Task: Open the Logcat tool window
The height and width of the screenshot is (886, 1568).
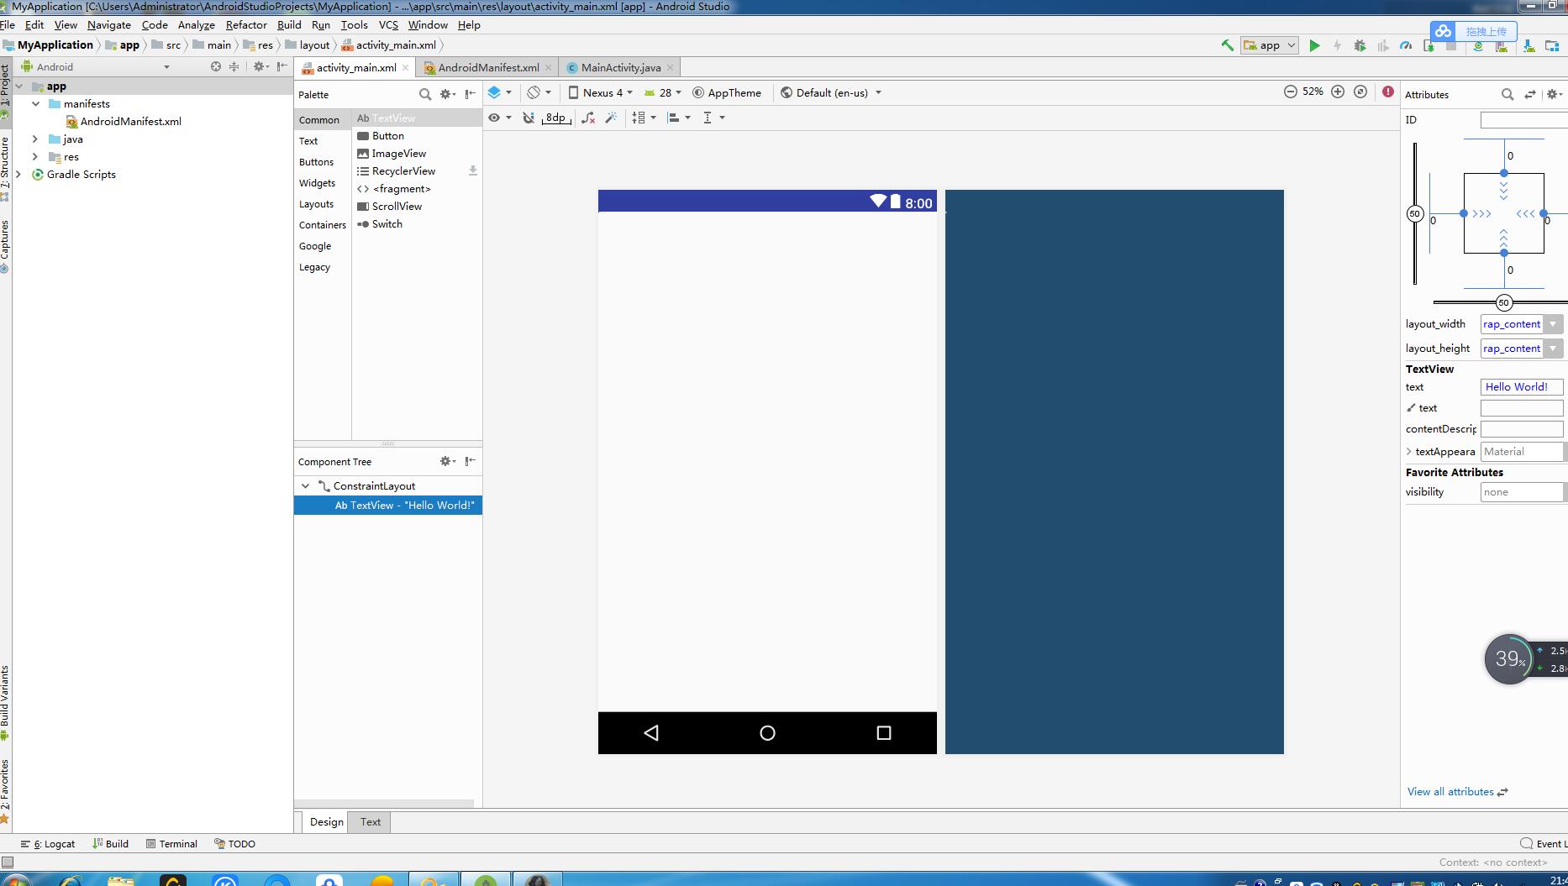Action: [48, 843]
